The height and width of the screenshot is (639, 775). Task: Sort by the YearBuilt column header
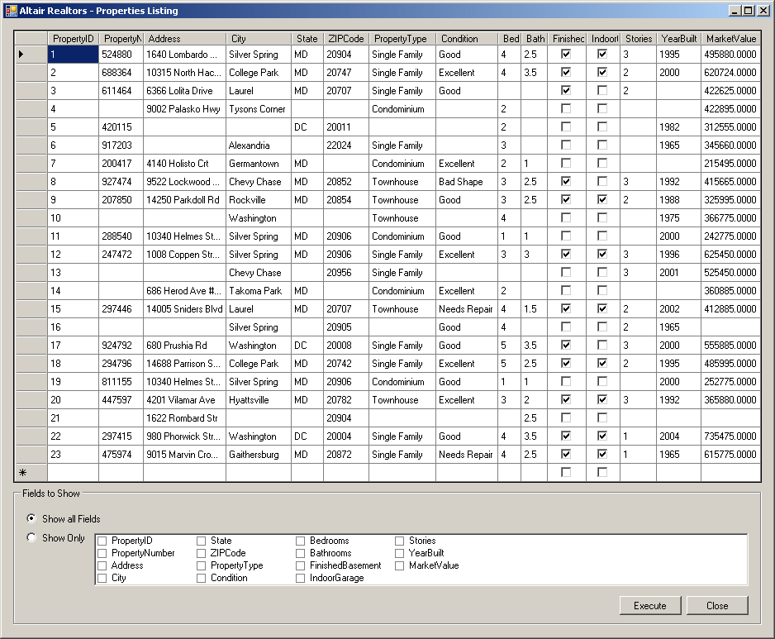coord(678,39)
